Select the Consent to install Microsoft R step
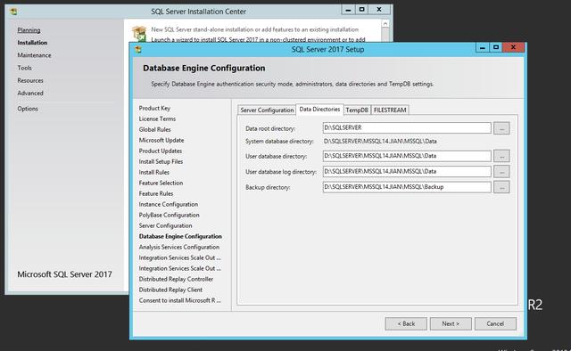The image size is (571, 351). 179,300
